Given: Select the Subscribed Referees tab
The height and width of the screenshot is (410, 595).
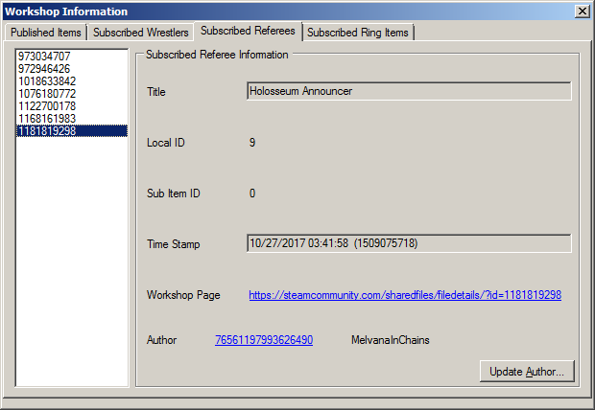Looking at the screenshot, I should (x=248, y=32).
